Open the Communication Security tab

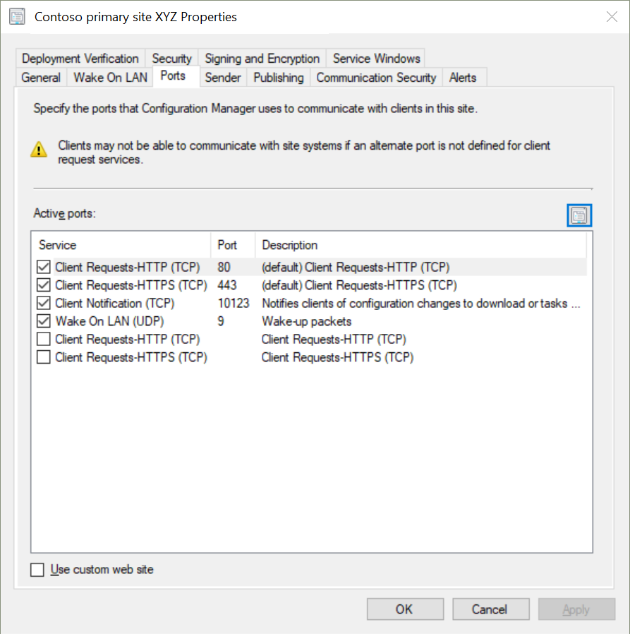pos(376,77)
